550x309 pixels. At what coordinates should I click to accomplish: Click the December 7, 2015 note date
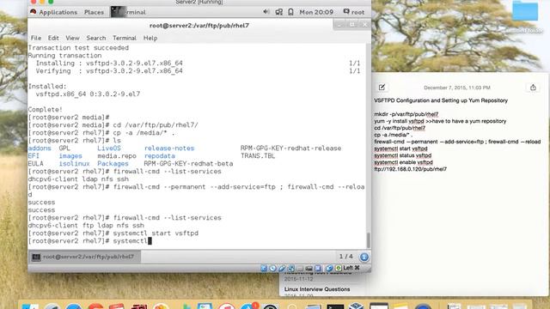456,88
